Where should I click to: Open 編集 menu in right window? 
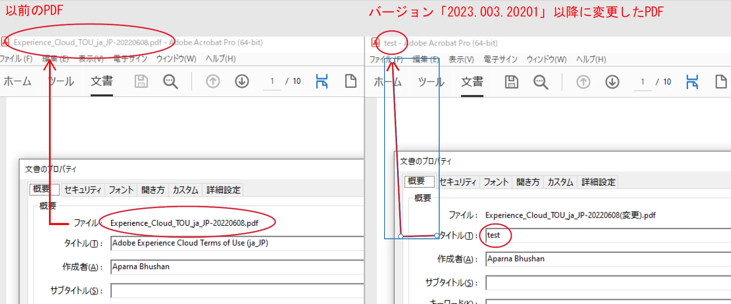(x=425, y=60)
